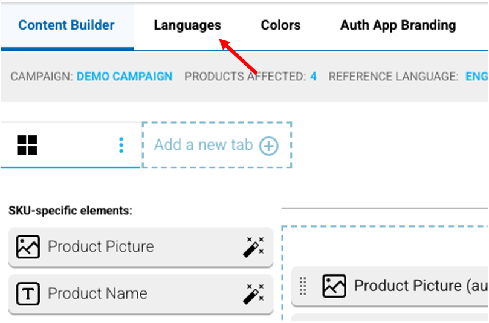Switch to the Languages tab

tap(187, 25)
